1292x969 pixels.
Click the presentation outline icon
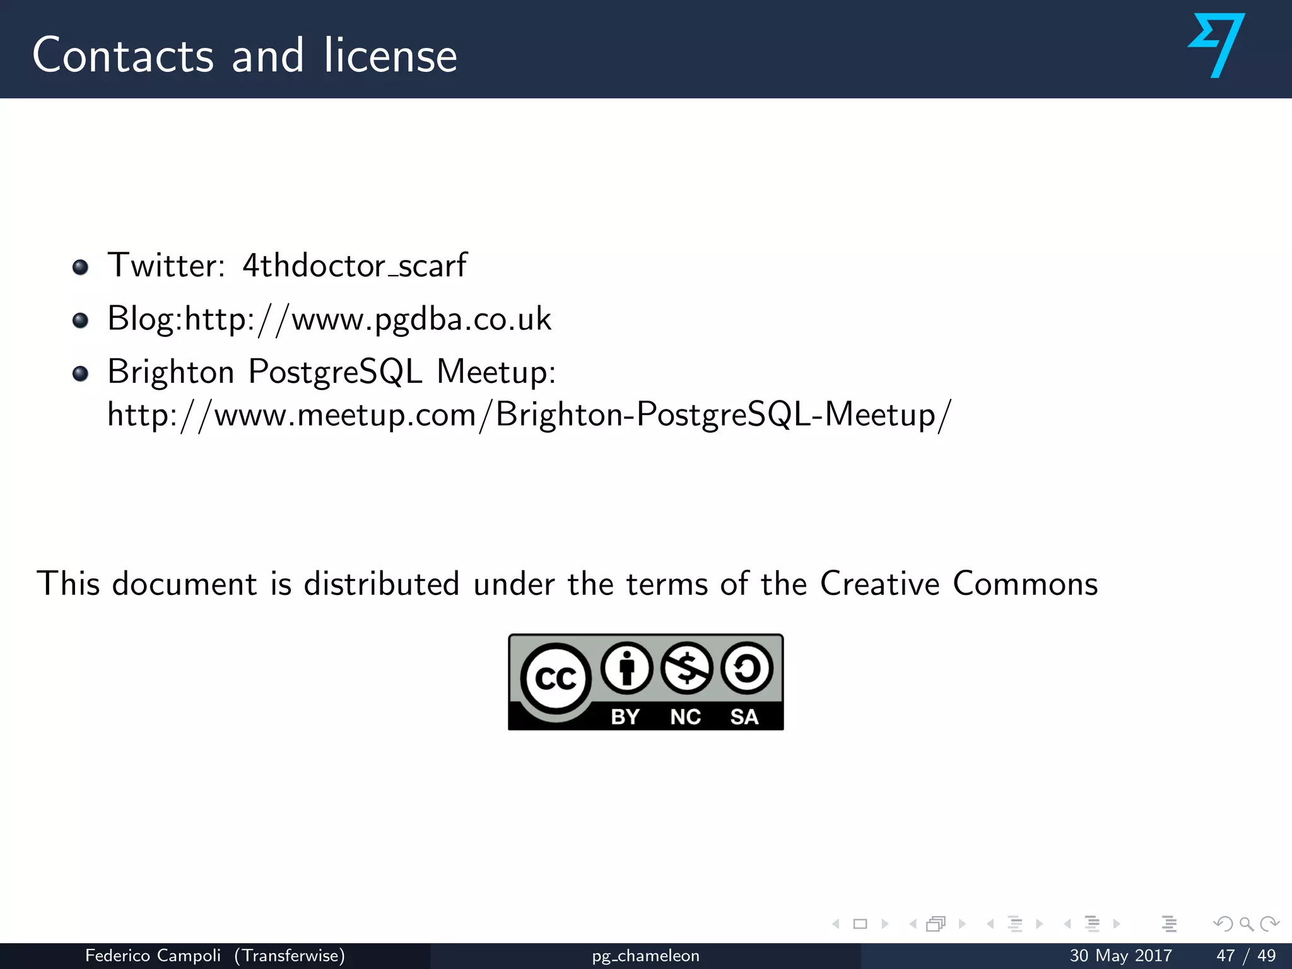click(1170, 924)
